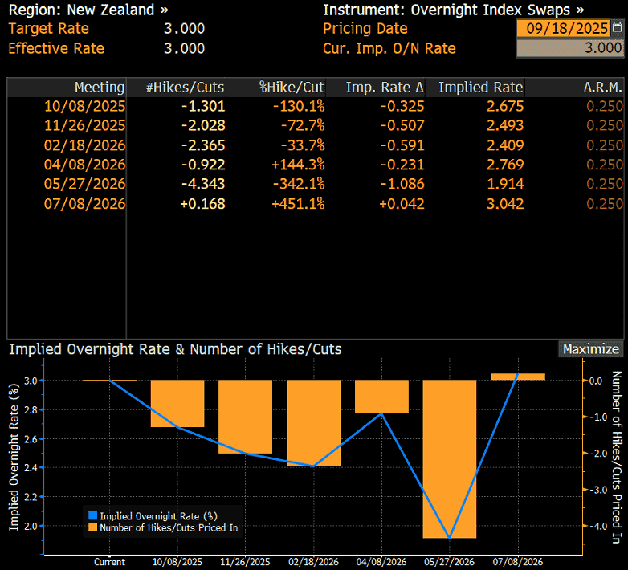Screen dimensions: 628x570
Task: Click the Implied Rate column header
Action: [480, 87]
